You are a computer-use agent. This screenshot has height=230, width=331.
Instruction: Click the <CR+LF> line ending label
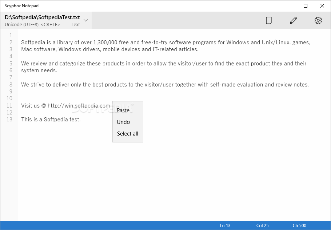[x=50, y=24]
